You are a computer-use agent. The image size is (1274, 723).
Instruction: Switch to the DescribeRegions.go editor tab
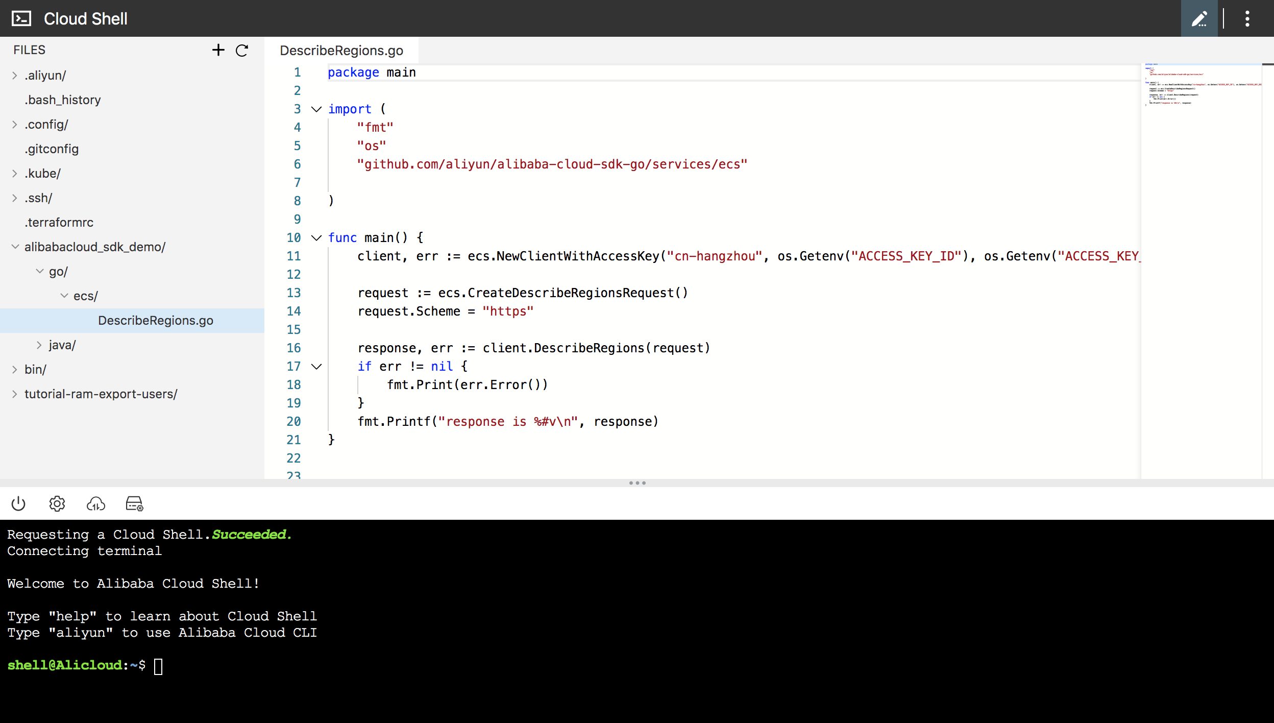pos(341,51)
